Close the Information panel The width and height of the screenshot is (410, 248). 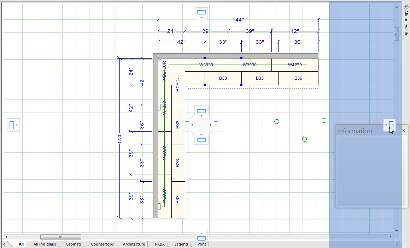click(403, 131)
